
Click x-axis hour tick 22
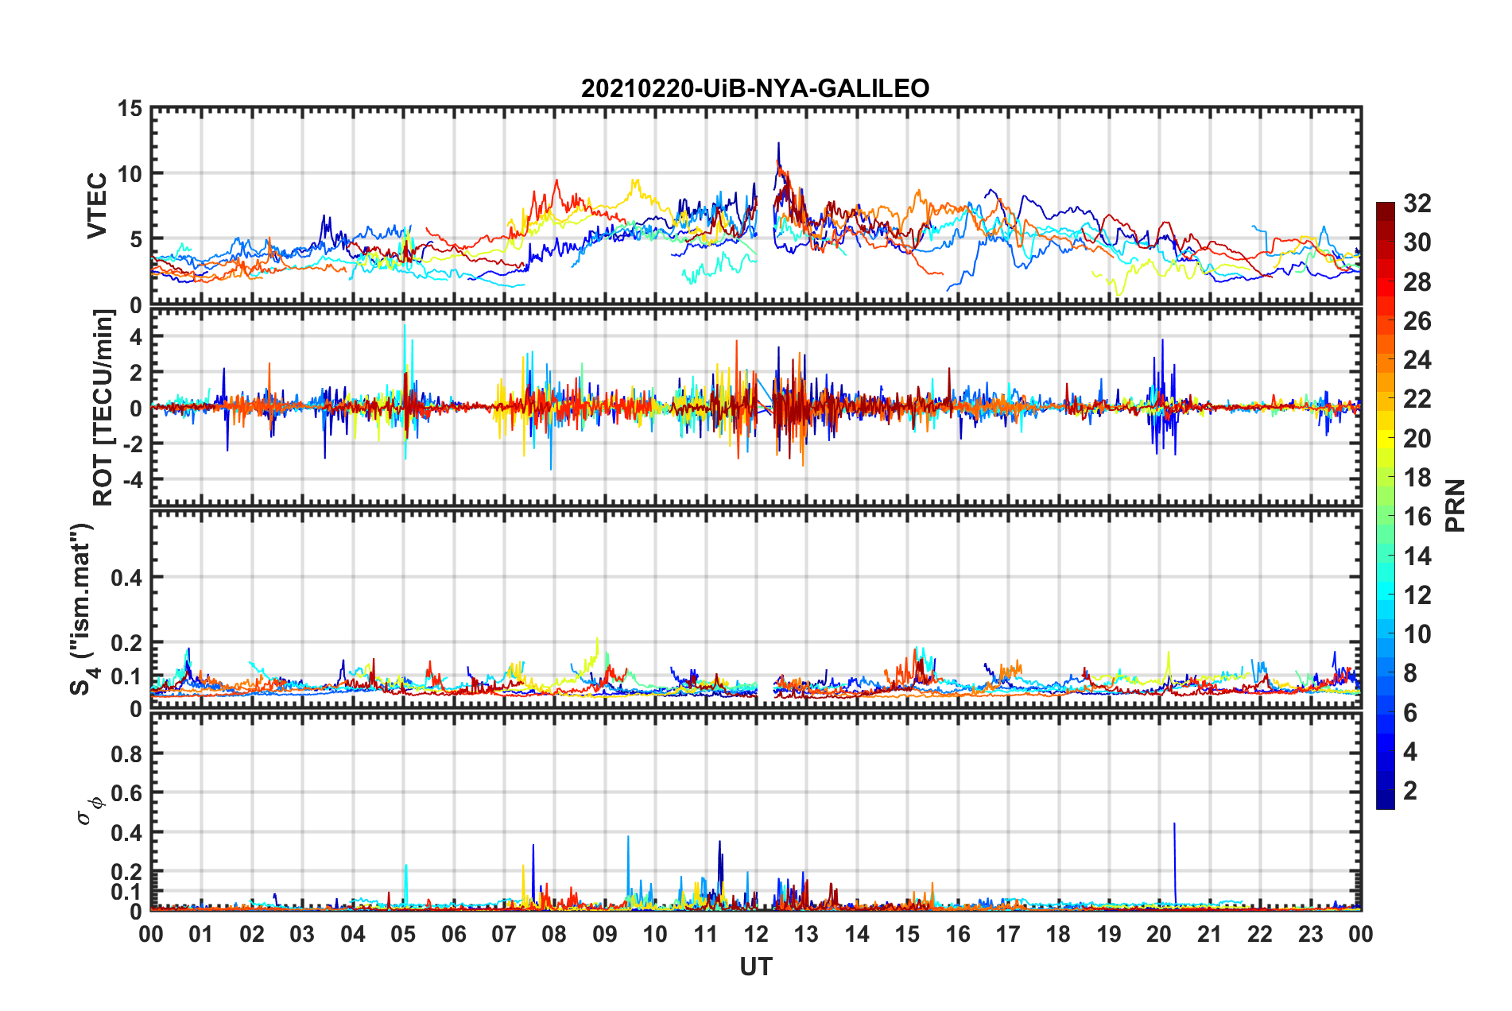click(x=1260, y=934)
